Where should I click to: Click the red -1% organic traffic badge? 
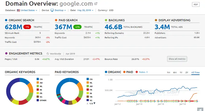(27, 27)
